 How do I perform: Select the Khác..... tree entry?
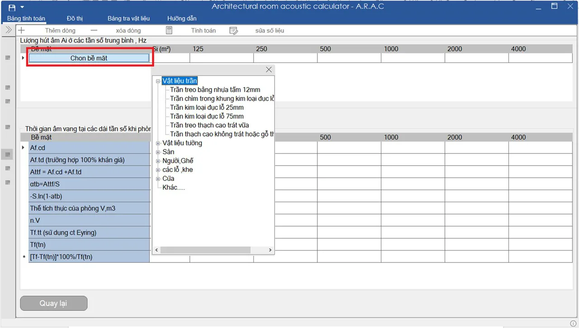coord(174,187)
